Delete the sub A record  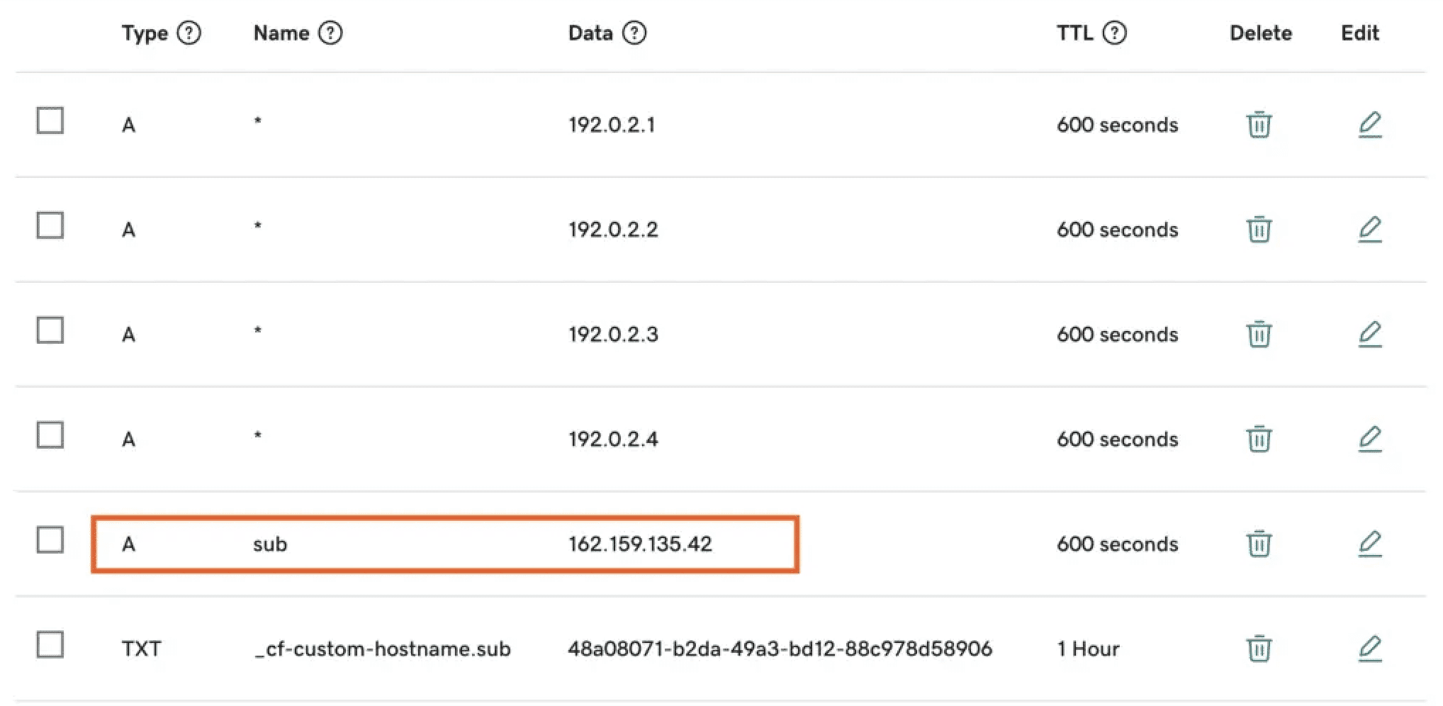point(1259,544)
